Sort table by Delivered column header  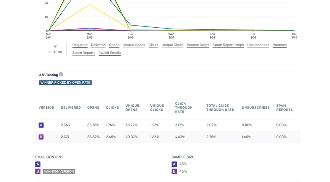[x=71, y=108]
